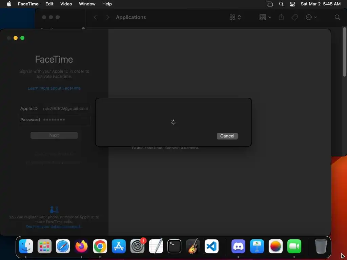The image size is (347, 260).
Task: Launch Visual Studio Code from the Dock
Action: click(211, 246)
